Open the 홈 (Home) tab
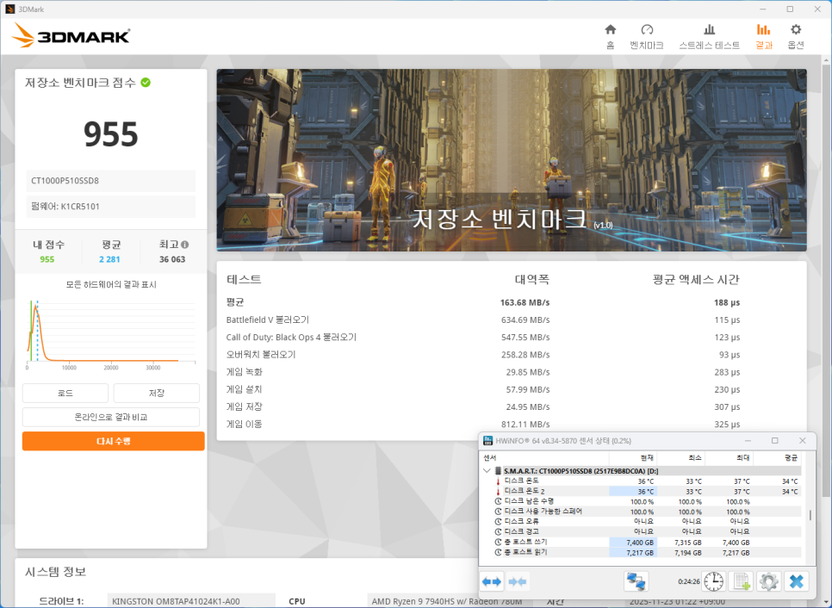The height and width of the screenshot is (608, 832). click(610, 35)
